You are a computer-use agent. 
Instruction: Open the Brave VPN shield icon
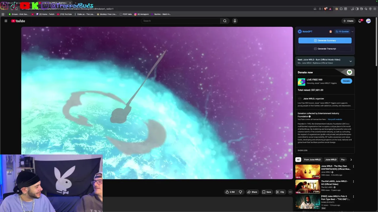point(370,9)
